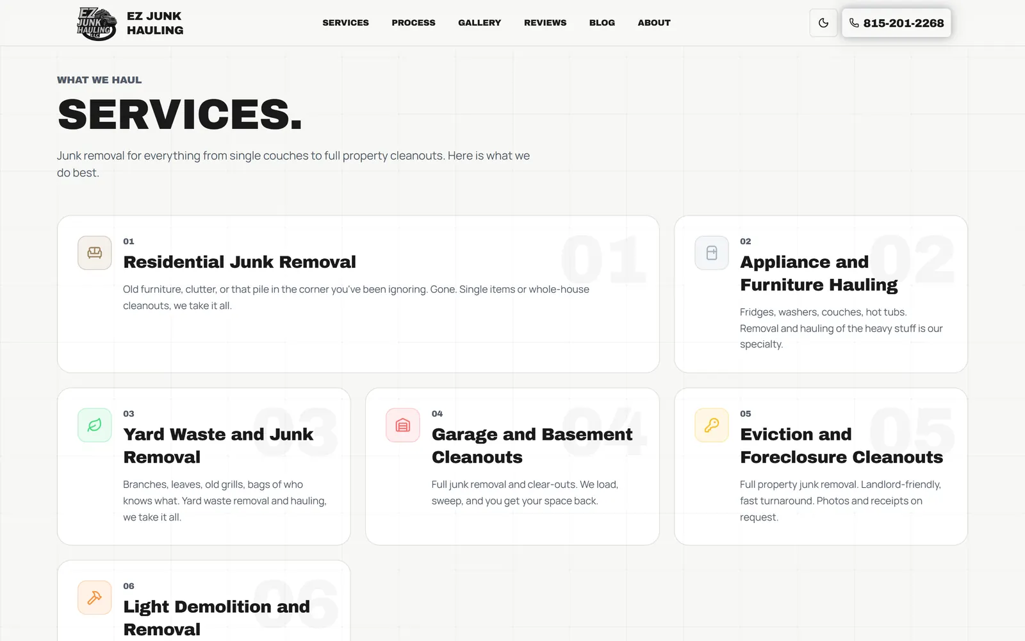The image size is (1025, 641).
Task: Select Garage and Basement Cleanouts heading
Action: [532, 445]
